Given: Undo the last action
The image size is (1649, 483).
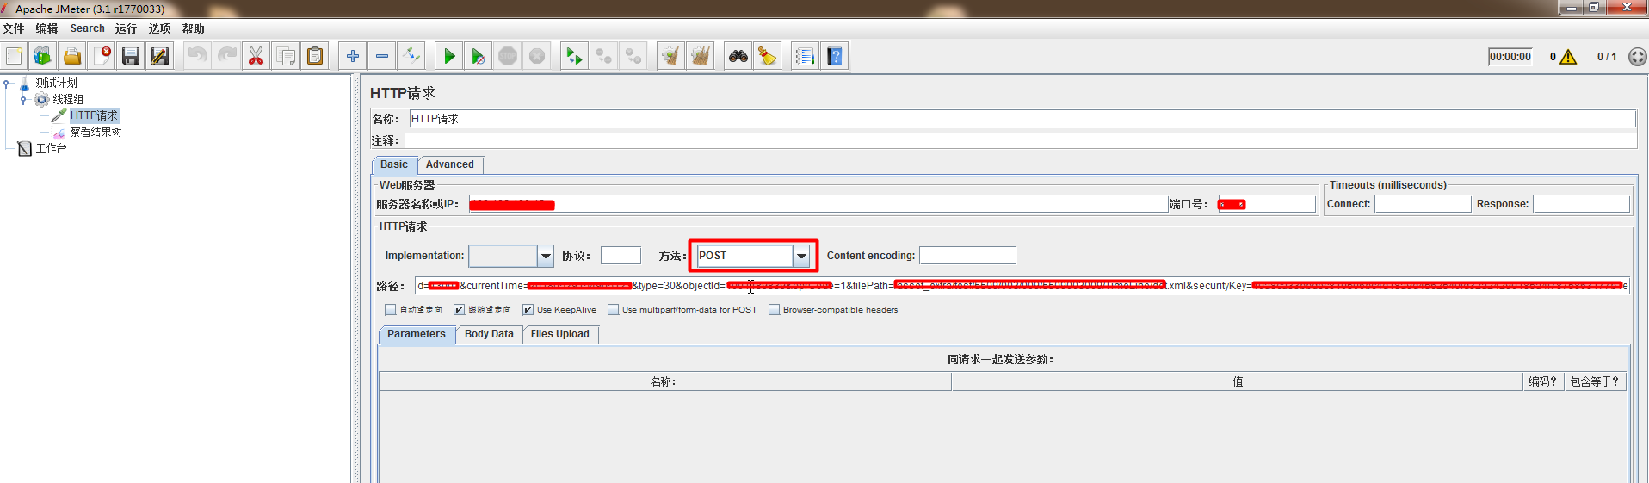Looking at the screenshot, I should (x=198, y=57).
